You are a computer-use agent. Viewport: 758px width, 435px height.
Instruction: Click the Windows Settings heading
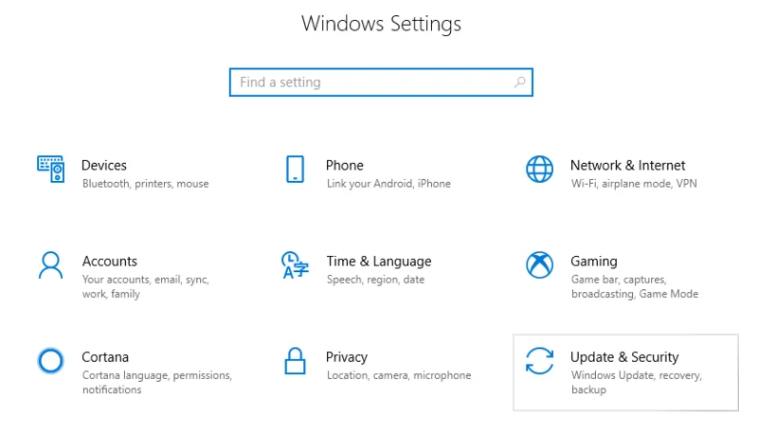381,24
